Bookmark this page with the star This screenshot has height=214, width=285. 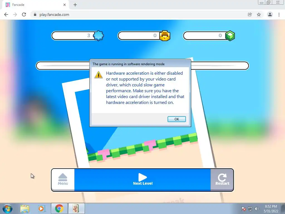click(259, 14)
